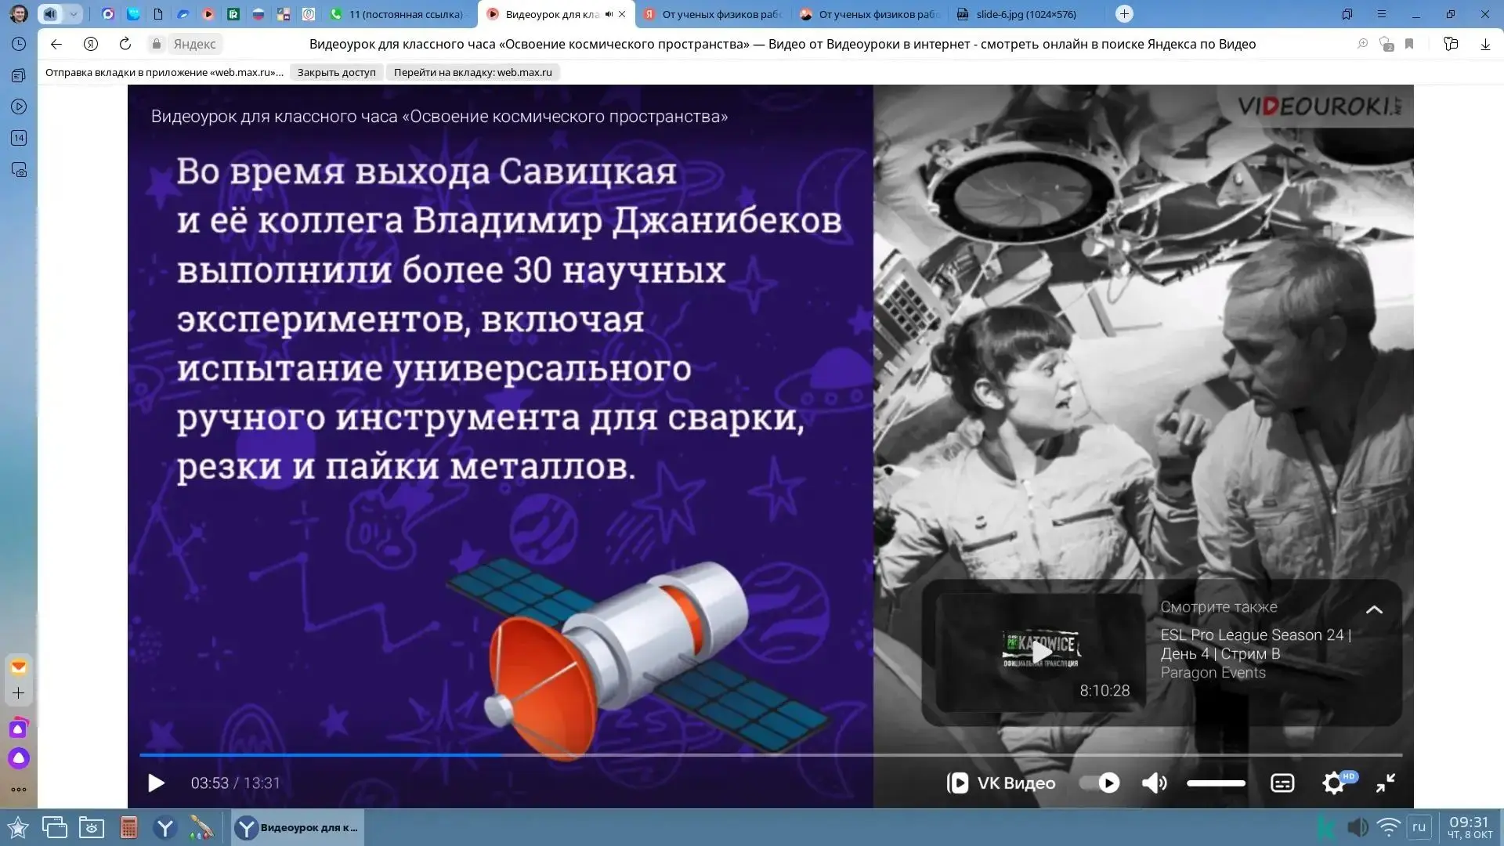1504x846 pixels.
Task: Switch to first От ученых физиков tab
Action: pos(713,14)
